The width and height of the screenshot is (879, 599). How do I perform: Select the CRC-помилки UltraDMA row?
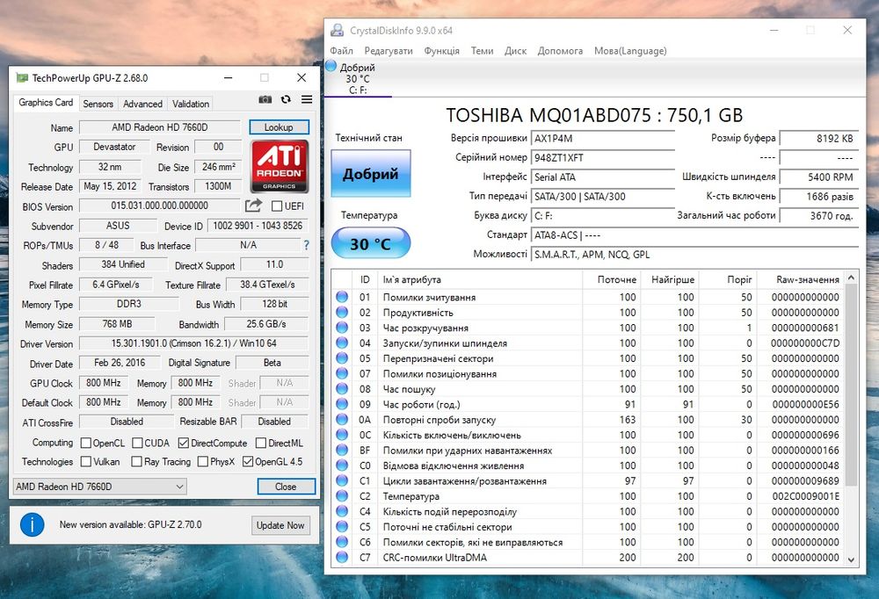tap(588, 557)
